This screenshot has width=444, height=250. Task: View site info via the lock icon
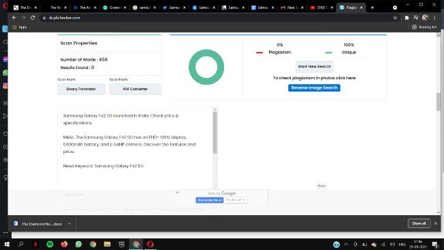click(44, 18)
